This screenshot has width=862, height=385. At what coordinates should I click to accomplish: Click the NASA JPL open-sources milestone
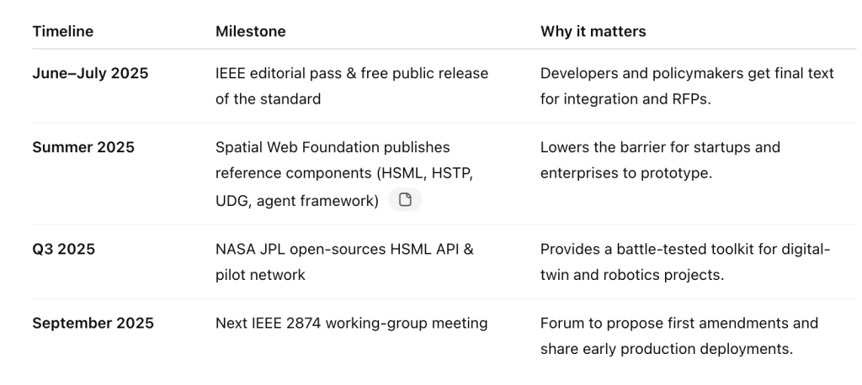coord(344,262)
